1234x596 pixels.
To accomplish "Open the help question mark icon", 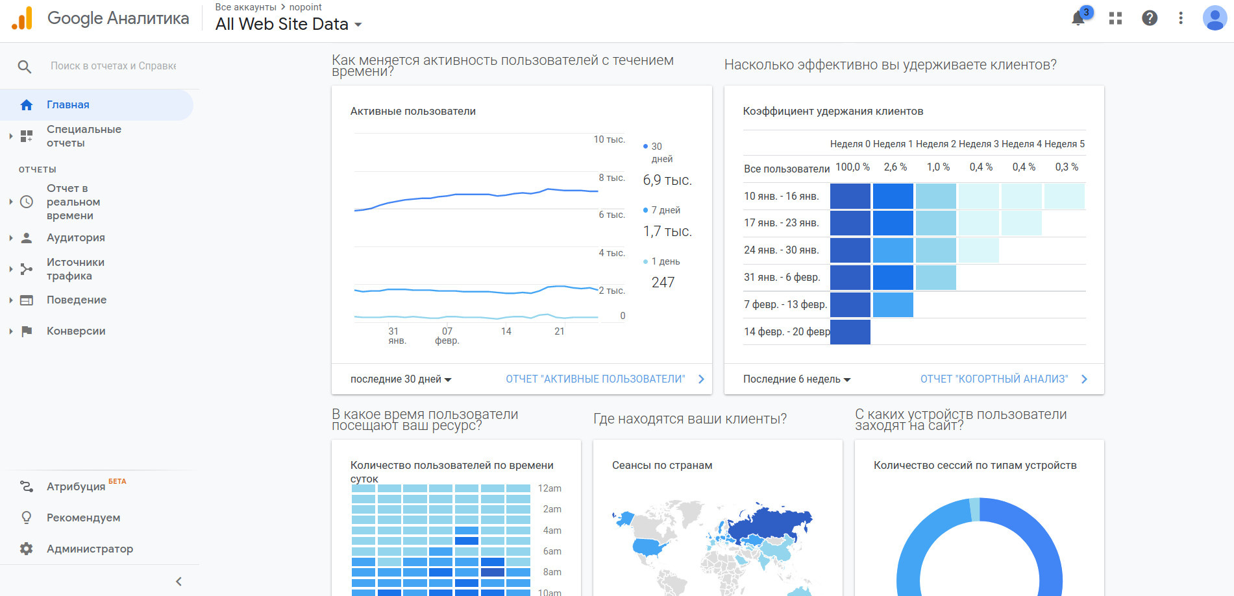I will pos(1150,18).
